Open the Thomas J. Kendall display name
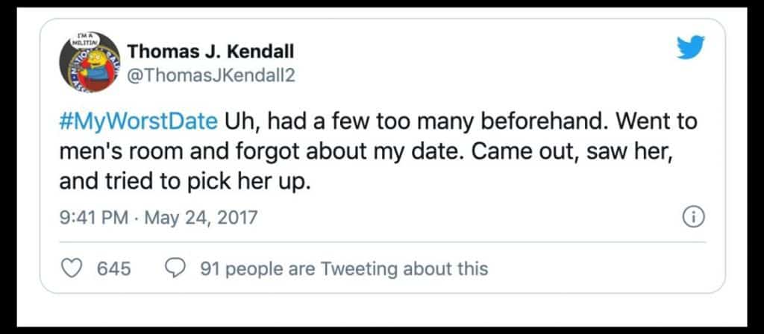 click(x=210, y=51)
